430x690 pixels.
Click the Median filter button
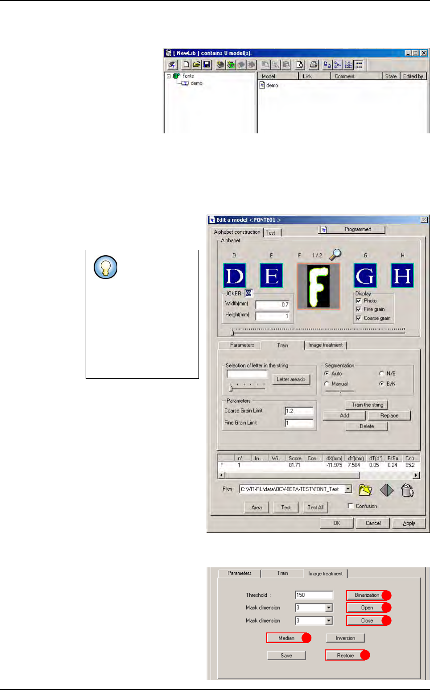tap(286, 638)
